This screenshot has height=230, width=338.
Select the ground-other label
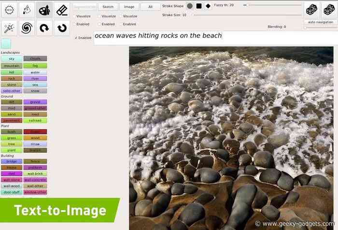point(35,108)
